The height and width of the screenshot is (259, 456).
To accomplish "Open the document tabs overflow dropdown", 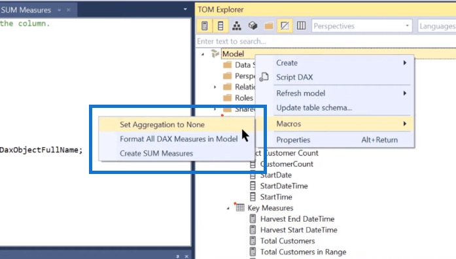I will pyautogui.click(x=185, y=9).
